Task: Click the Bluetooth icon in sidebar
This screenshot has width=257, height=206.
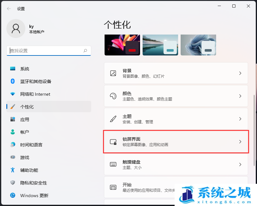Action: (13, 81)
